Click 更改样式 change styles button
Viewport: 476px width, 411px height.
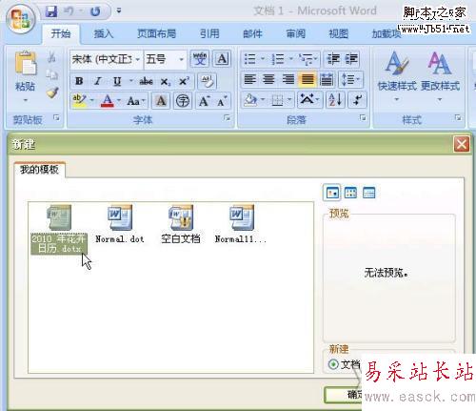(x=440, y=75)
